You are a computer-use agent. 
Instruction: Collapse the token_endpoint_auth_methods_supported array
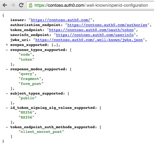click(7, 127)
